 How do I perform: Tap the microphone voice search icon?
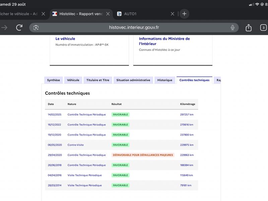tap(232, 27)
